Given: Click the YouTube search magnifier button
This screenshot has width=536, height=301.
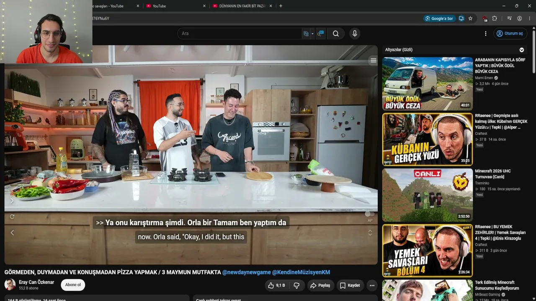Looking at the screenshot, I should (x=336, y=33).
